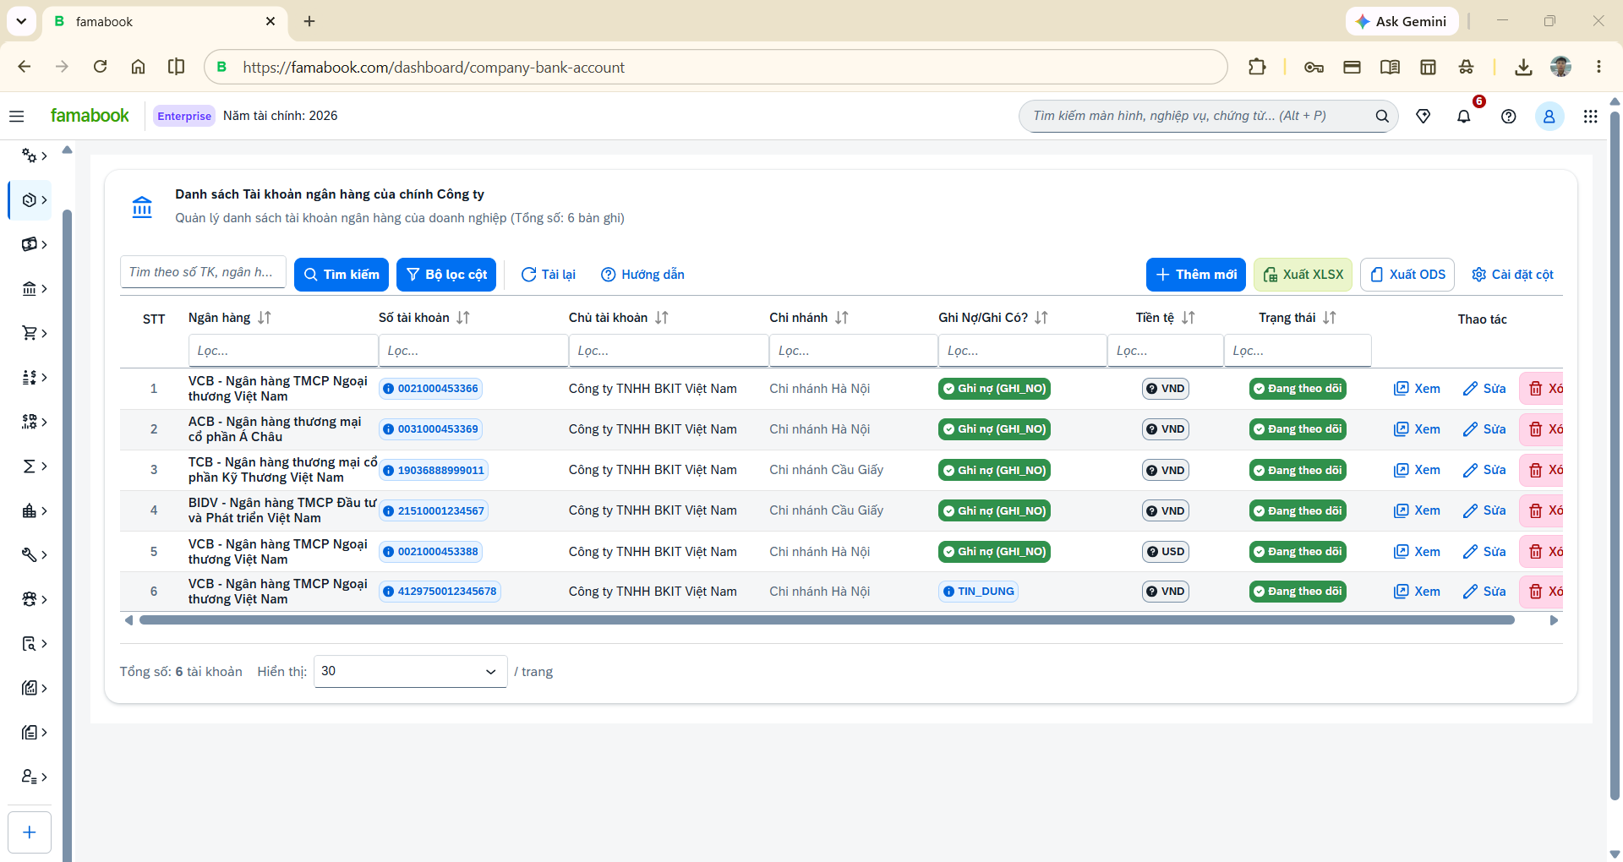
Task: Open a new browser tab
Action: click(x=309, y=21)
